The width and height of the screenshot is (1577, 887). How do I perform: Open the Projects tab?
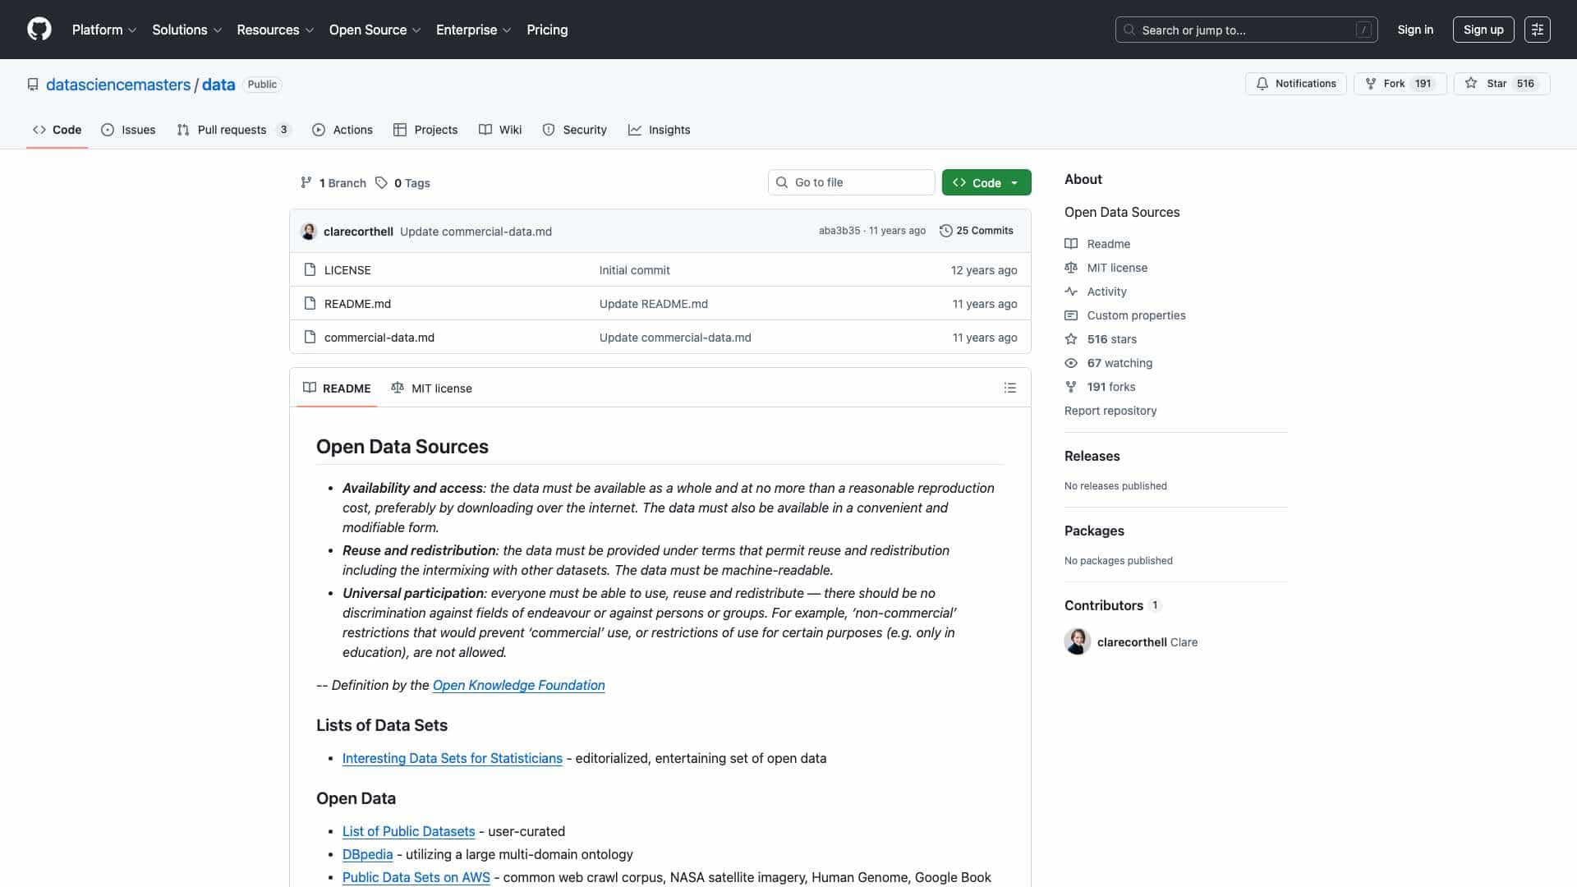tap(425, 130)
